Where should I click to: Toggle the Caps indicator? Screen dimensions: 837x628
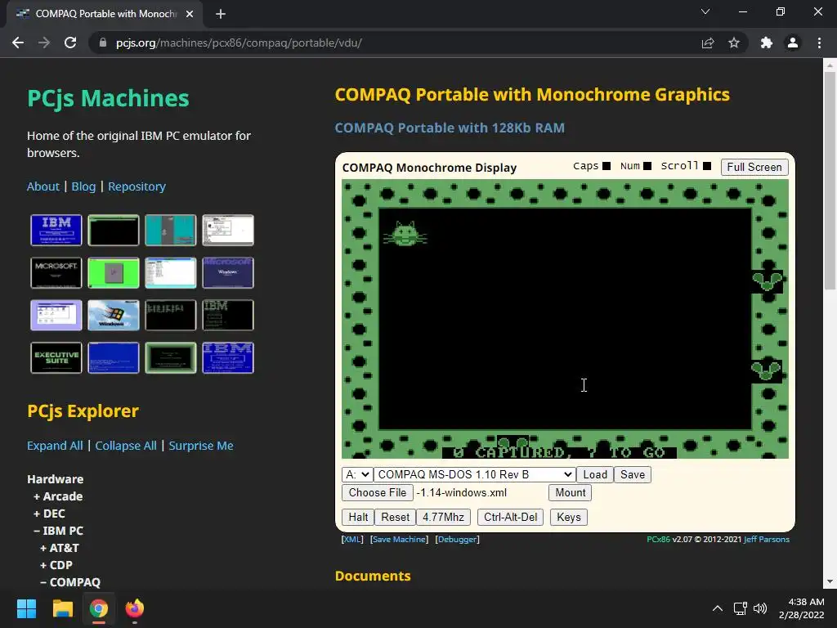tap(606, 166)
